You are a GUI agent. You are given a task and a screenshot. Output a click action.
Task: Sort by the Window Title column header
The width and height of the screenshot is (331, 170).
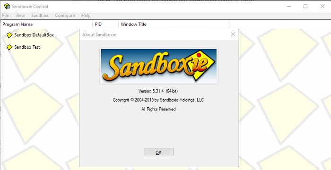174,24
